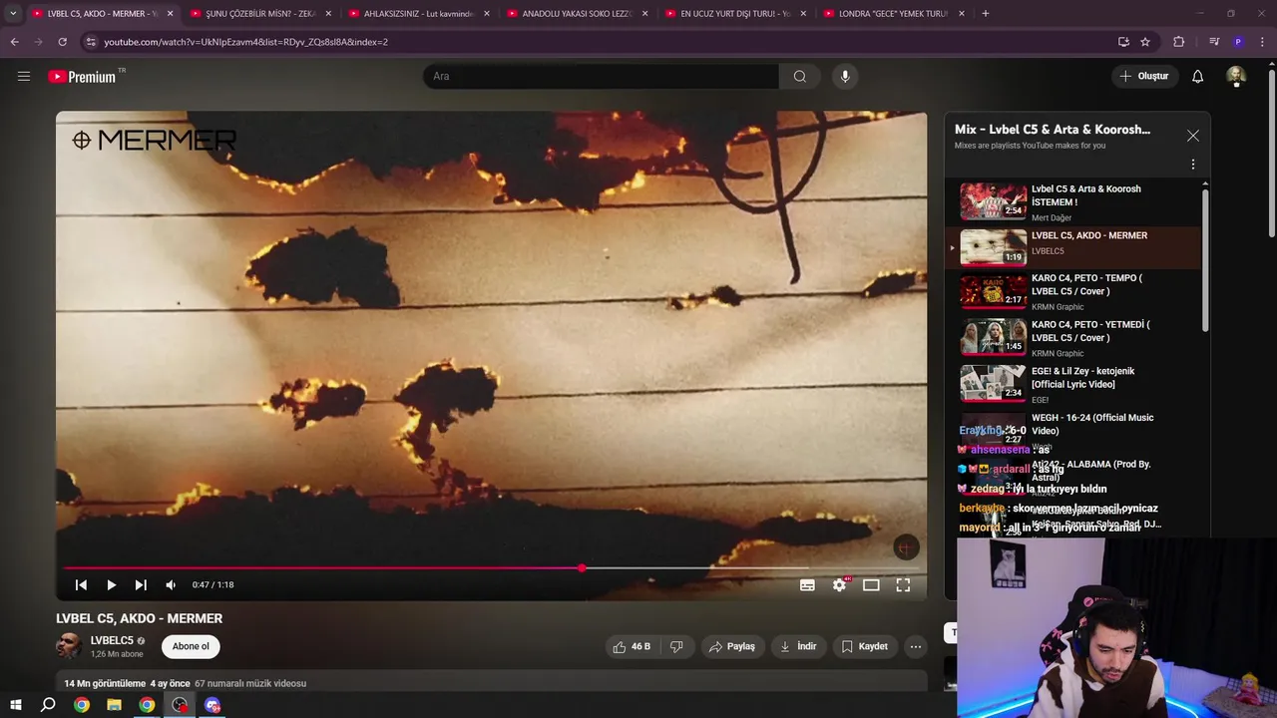This screenshot has height=718, width=1277.
Task: Download the video with İndir
Action: (x=798, y=646)
